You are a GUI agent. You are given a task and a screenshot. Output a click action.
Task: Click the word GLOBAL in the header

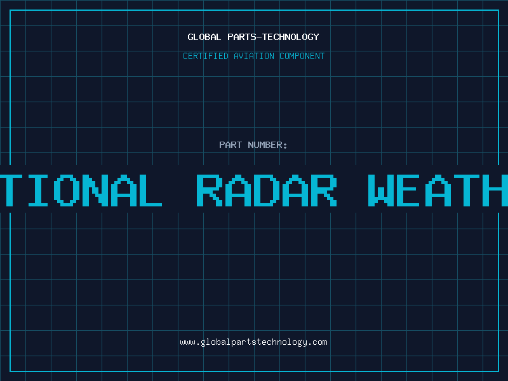coord(204,37)
